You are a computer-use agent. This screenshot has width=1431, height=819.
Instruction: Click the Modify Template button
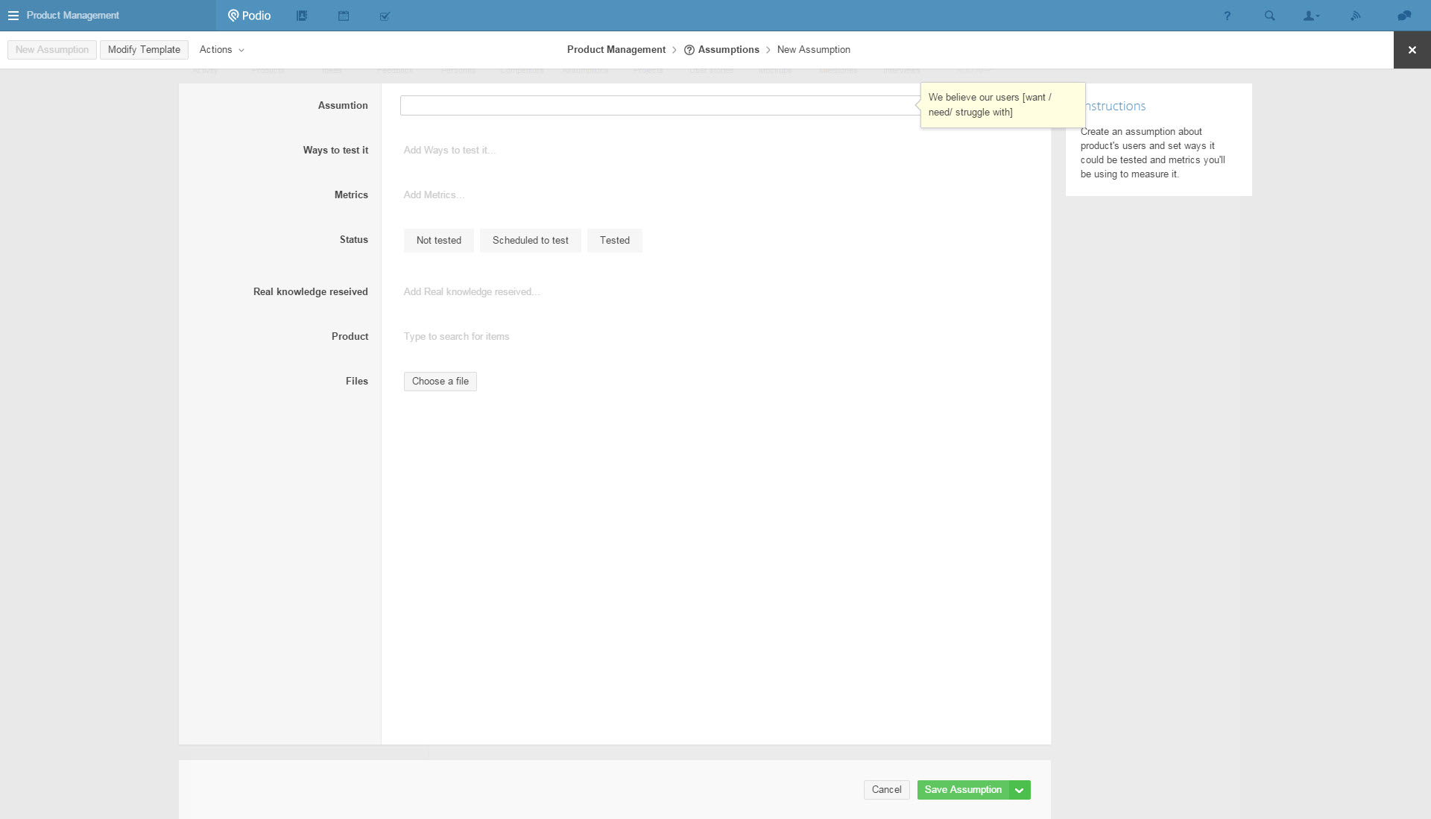(x=144, y=49)
